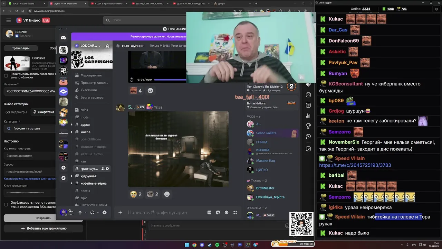Open emoji picker in Discord message box
Viewport: 442px width, 249px height.
coord(227,212)
